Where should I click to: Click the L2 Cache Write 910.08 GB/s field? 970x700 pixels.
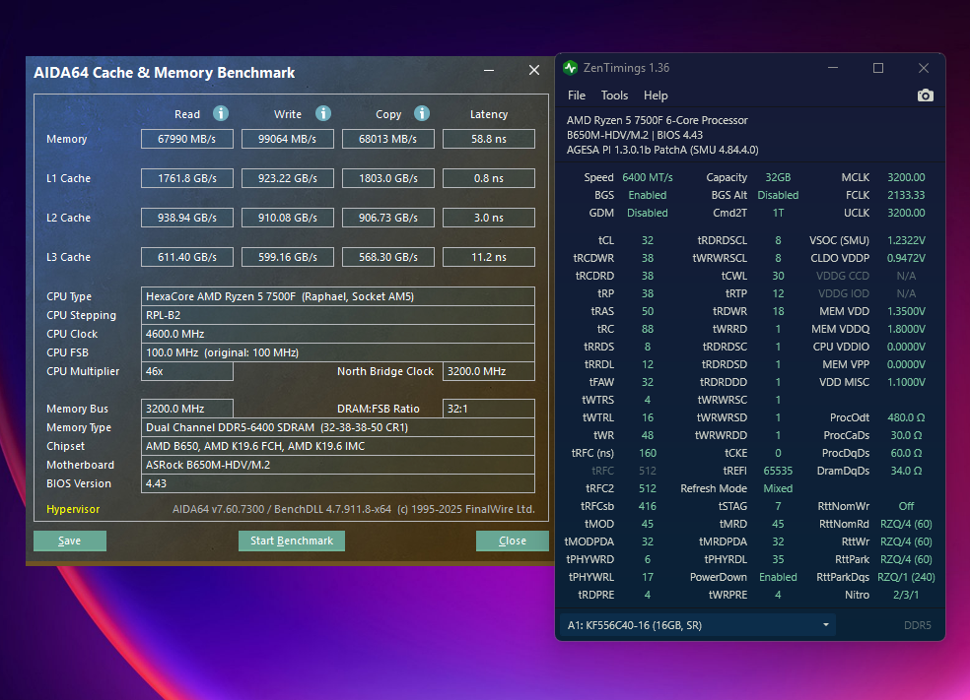coord(287,218)
